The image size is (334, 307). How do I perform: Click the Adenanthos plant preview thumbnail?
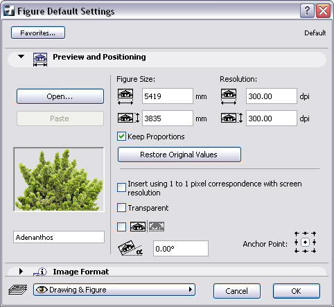pos(59,179)
